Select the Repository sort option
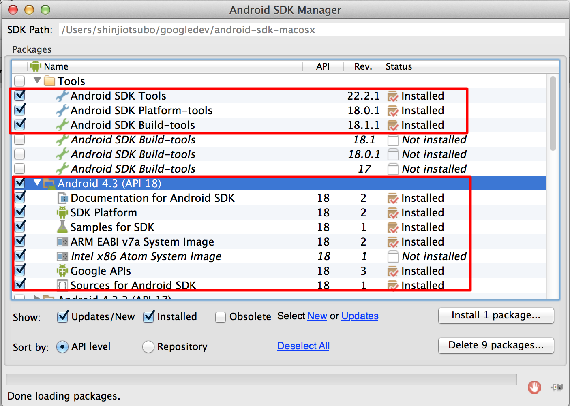Screen dimensions: 570x406 [148, 347]
